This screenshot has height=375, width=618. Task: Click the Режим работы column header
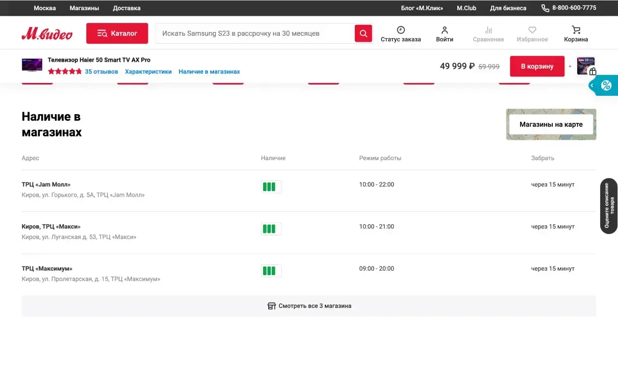click(380, 158)
